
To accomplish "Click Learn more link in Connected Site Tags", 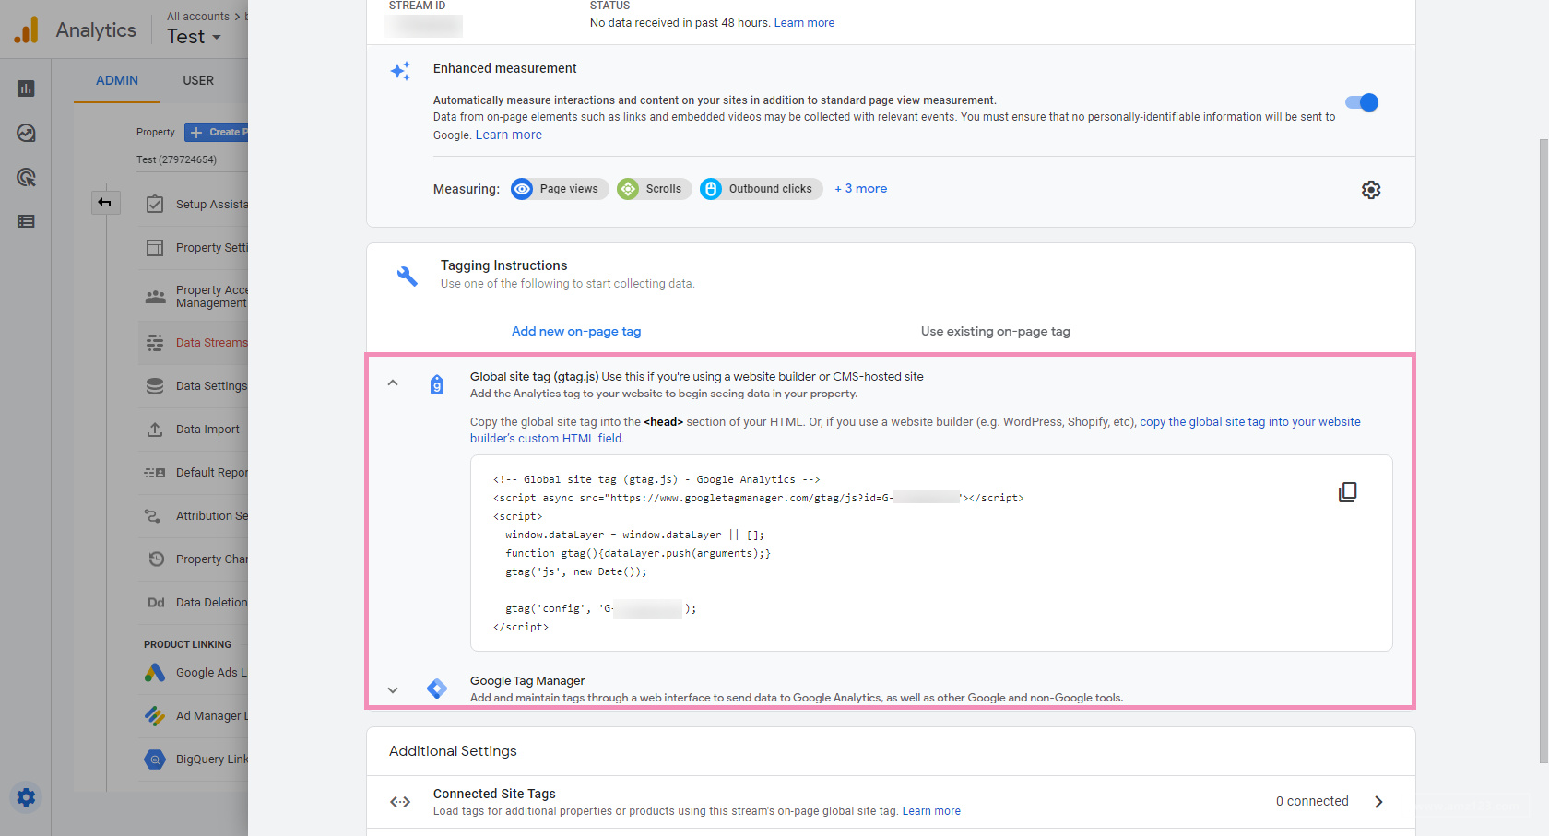I will (931, 811).
